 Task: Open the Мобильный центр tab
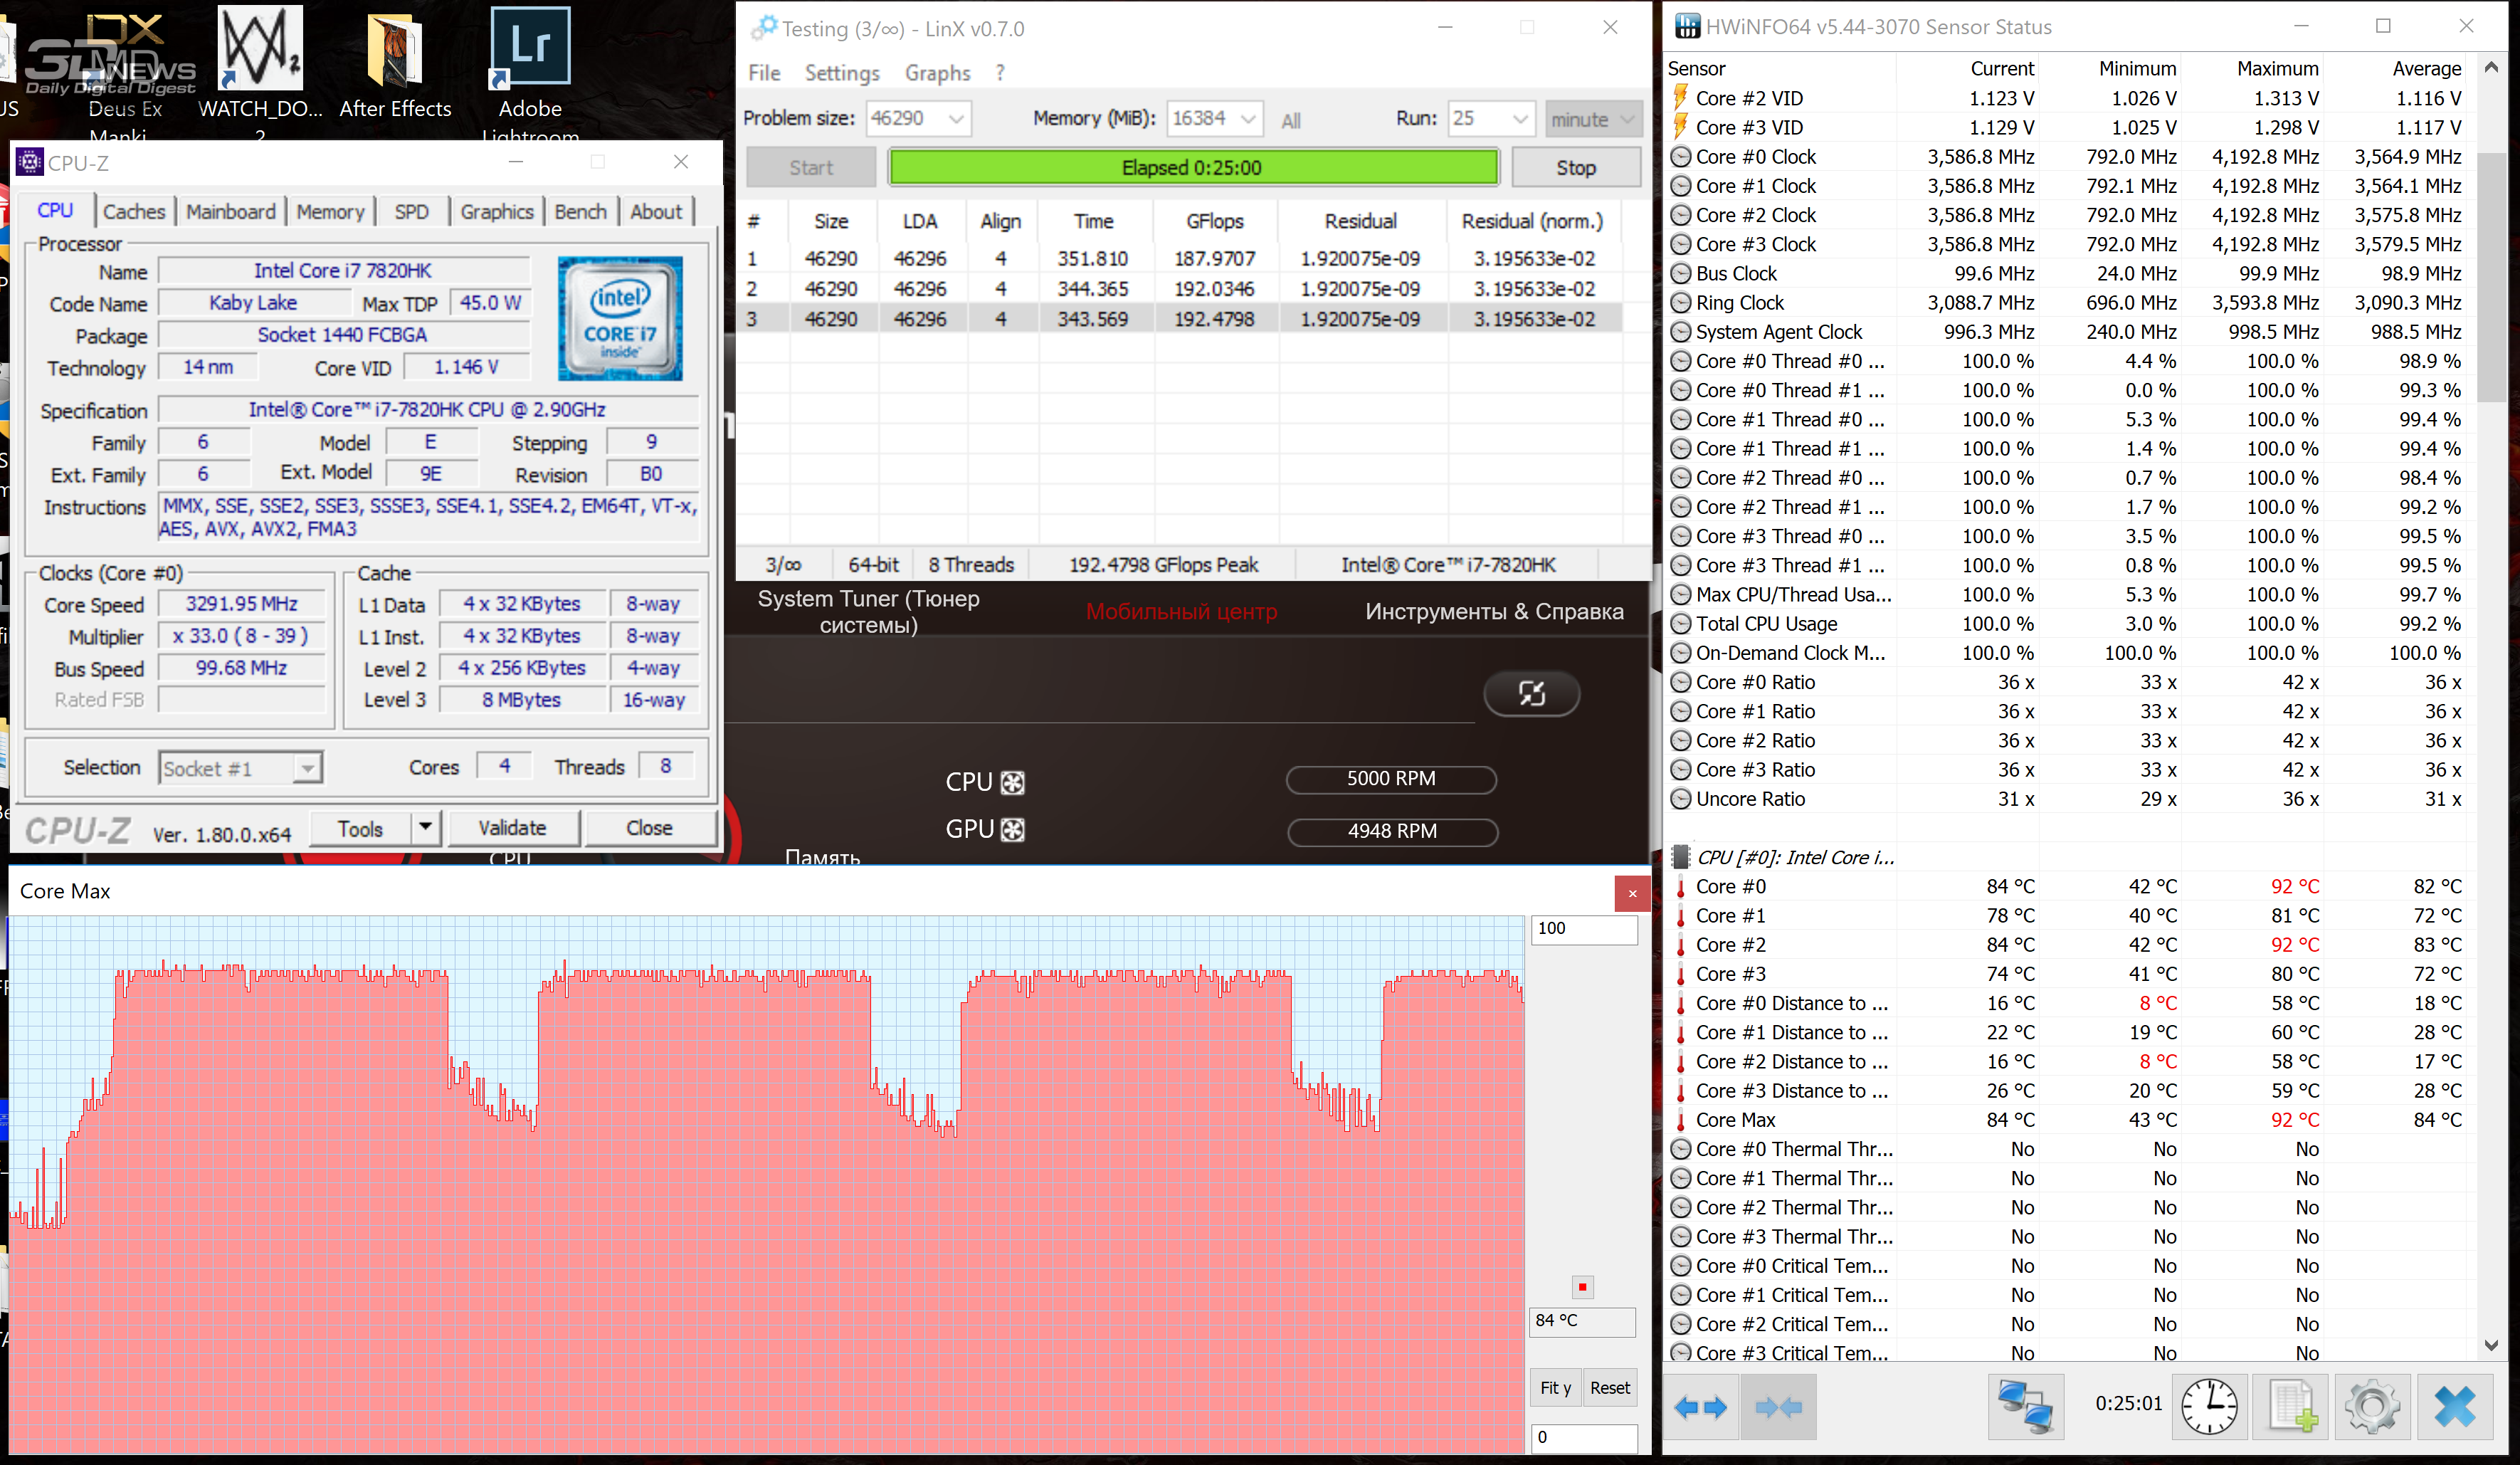(x=1181, y=611)
